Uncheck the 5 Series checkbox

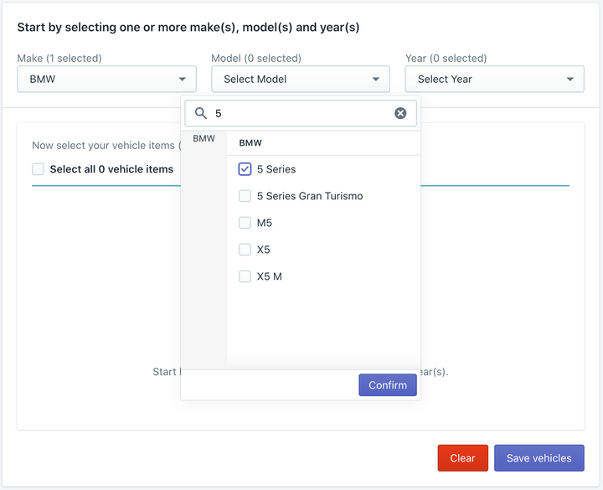coord(245,169)
